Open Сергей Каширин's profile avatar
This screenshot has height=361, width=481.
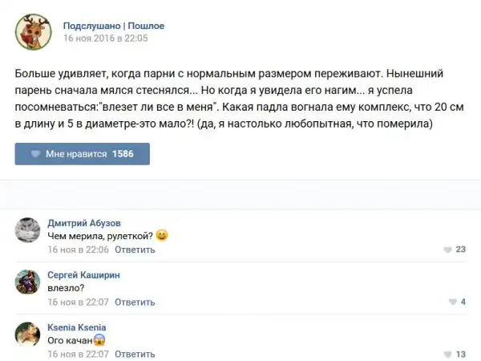[x=28, y=282]
